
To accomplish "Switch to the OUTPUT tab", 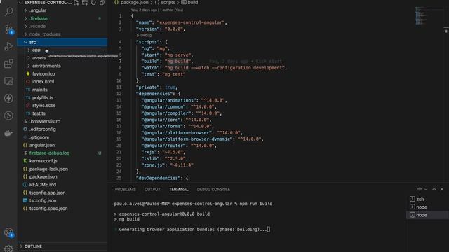I will click(x=152, y=190).
